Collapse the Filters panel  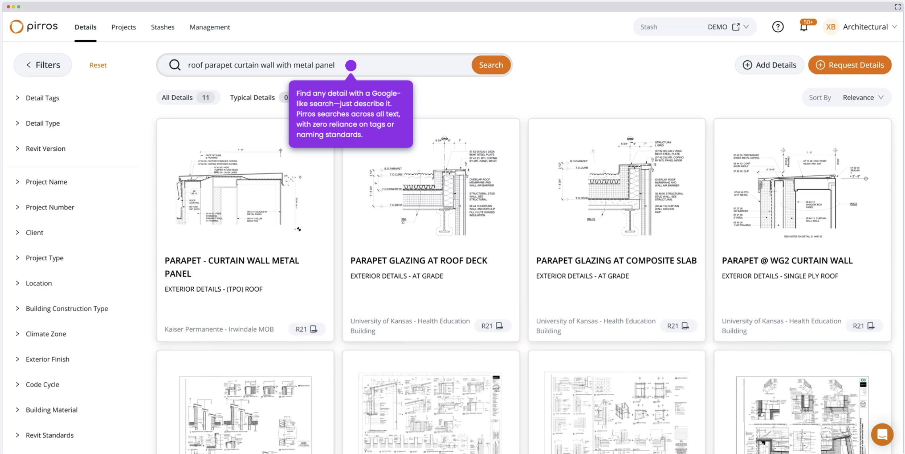pos(43,65)
